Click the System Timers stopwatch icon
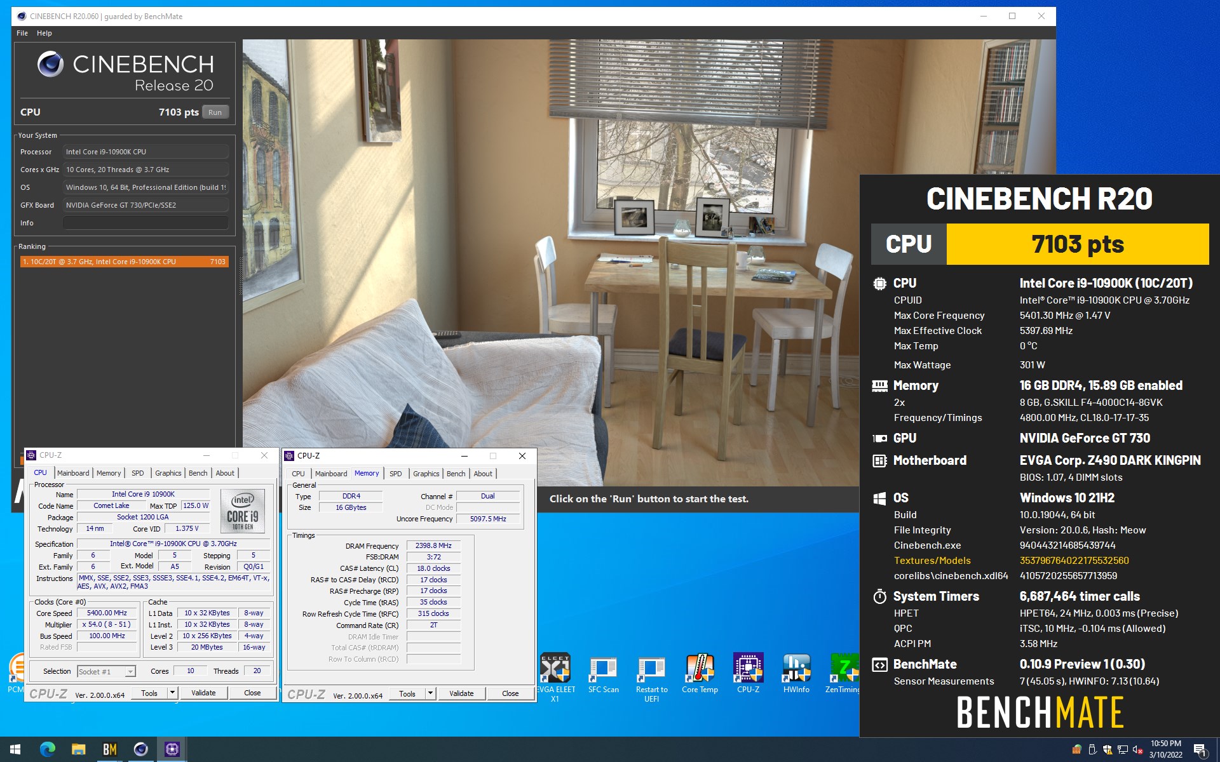This screenshot has height=762, width=1220. tap(879, 596)
